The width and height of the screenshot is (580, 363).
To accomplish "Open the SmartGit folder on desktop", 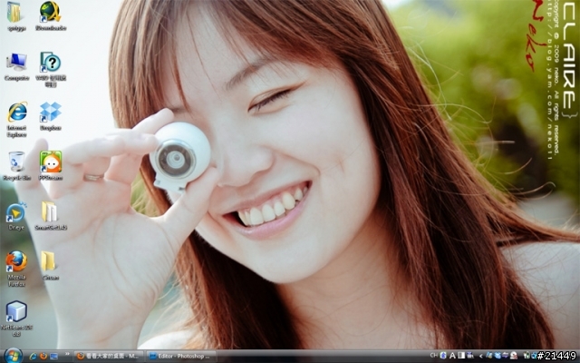I will 51,216.
